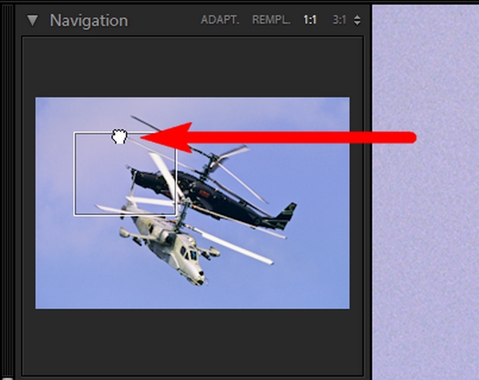Switch zoom to 3:1

[x=339, y=20]
